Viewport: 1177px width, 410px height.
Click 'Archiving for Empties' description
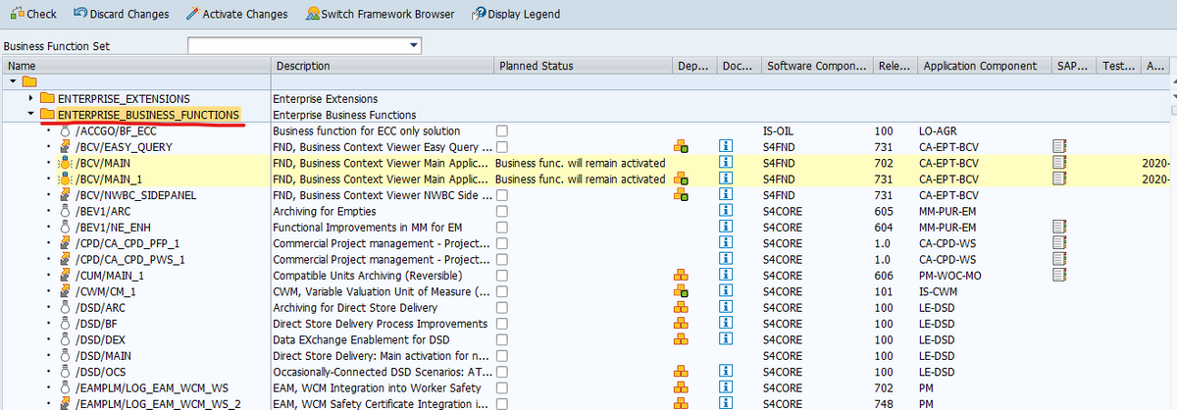[x=326, y=211]
